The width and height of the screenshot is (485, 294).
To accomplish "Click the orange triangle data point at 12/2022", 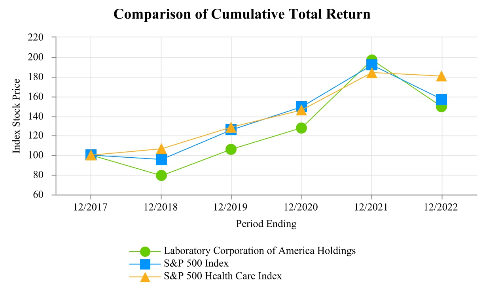I will [441, 76].
